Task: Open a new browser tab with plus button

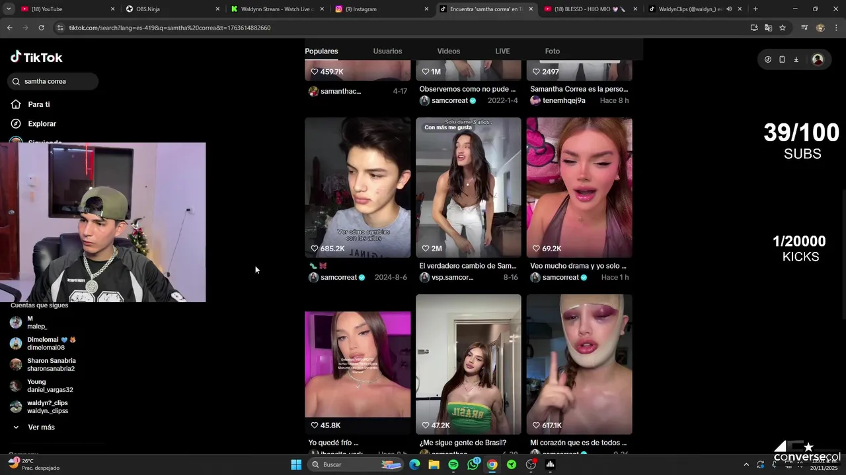Action: [755, 9]
